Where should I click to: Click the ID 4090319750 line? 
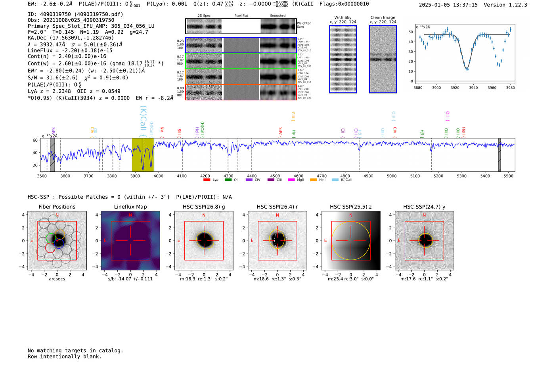[75, 14]
